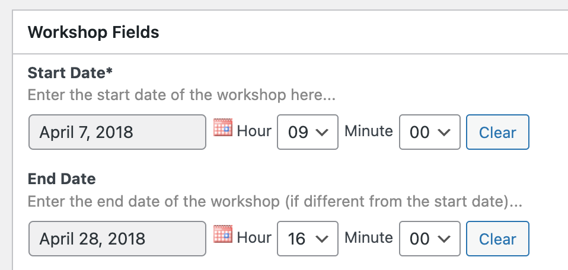Click the Minute label in Start Date row
This screenshot has height=270, width=568.
click(x=368, y=131)
